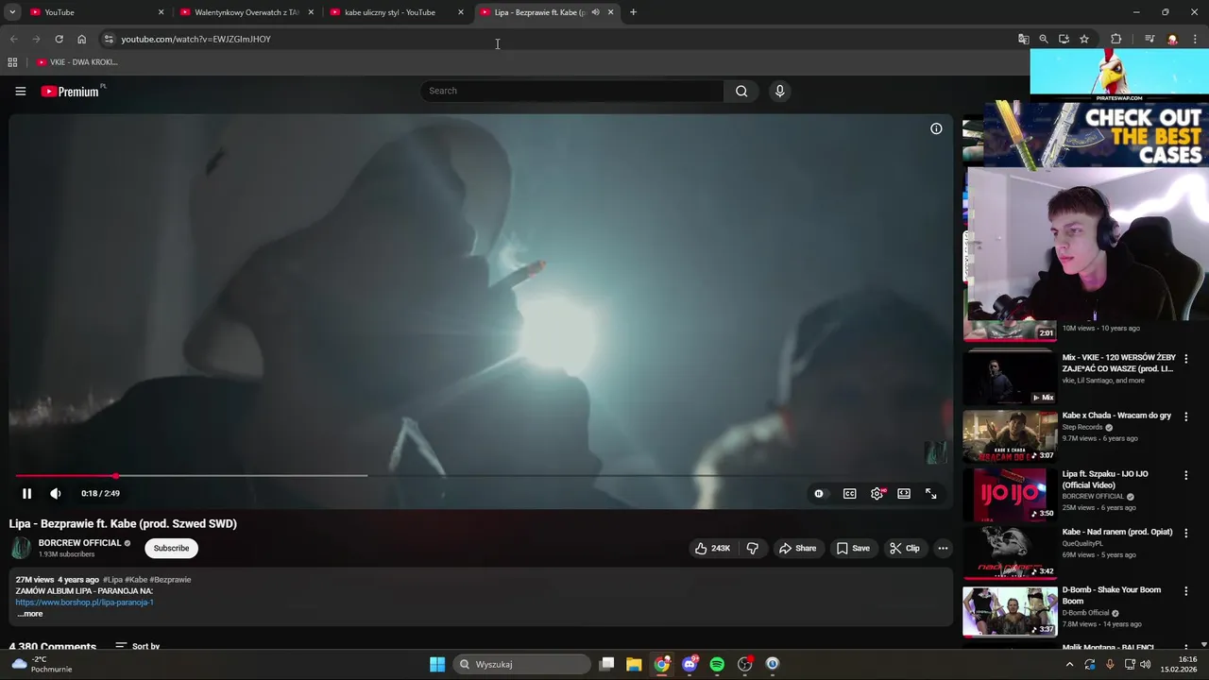
Task: Open the browser zoom icon
Action: click(x=1044, y=39)
